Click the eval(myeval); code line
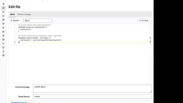This screenshot has height=103, width=183. pyautogui.click(x=26, y=29)
